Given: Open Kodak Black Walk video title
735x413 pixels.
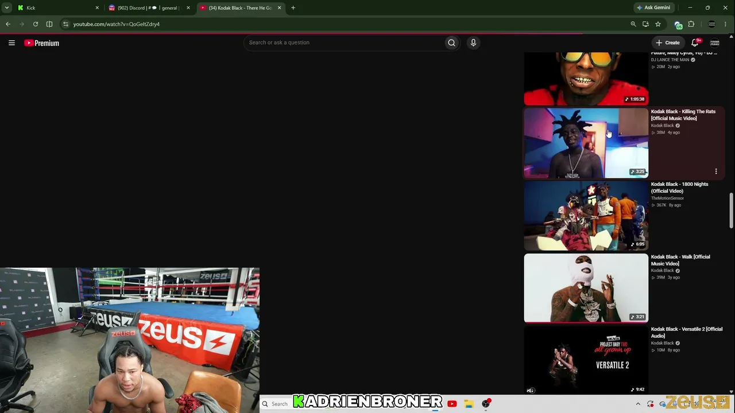Looking at the screenshot, I should tap(680, 260).
